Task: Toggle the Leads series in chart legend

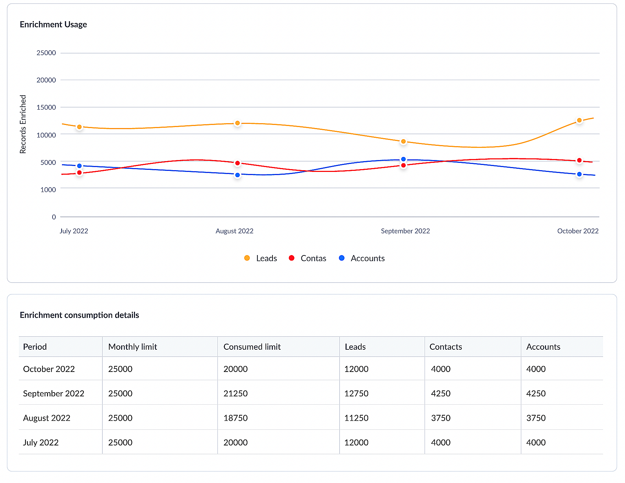Action: (261, 258)
